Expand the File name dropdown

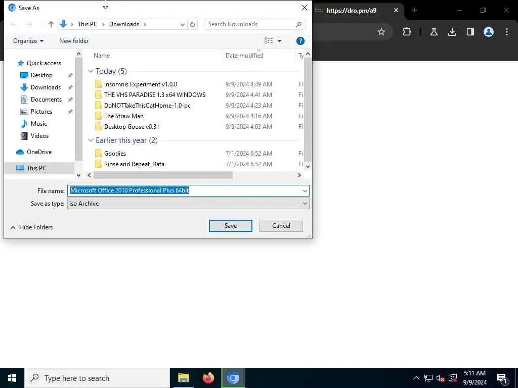click(x=305, y=190)
